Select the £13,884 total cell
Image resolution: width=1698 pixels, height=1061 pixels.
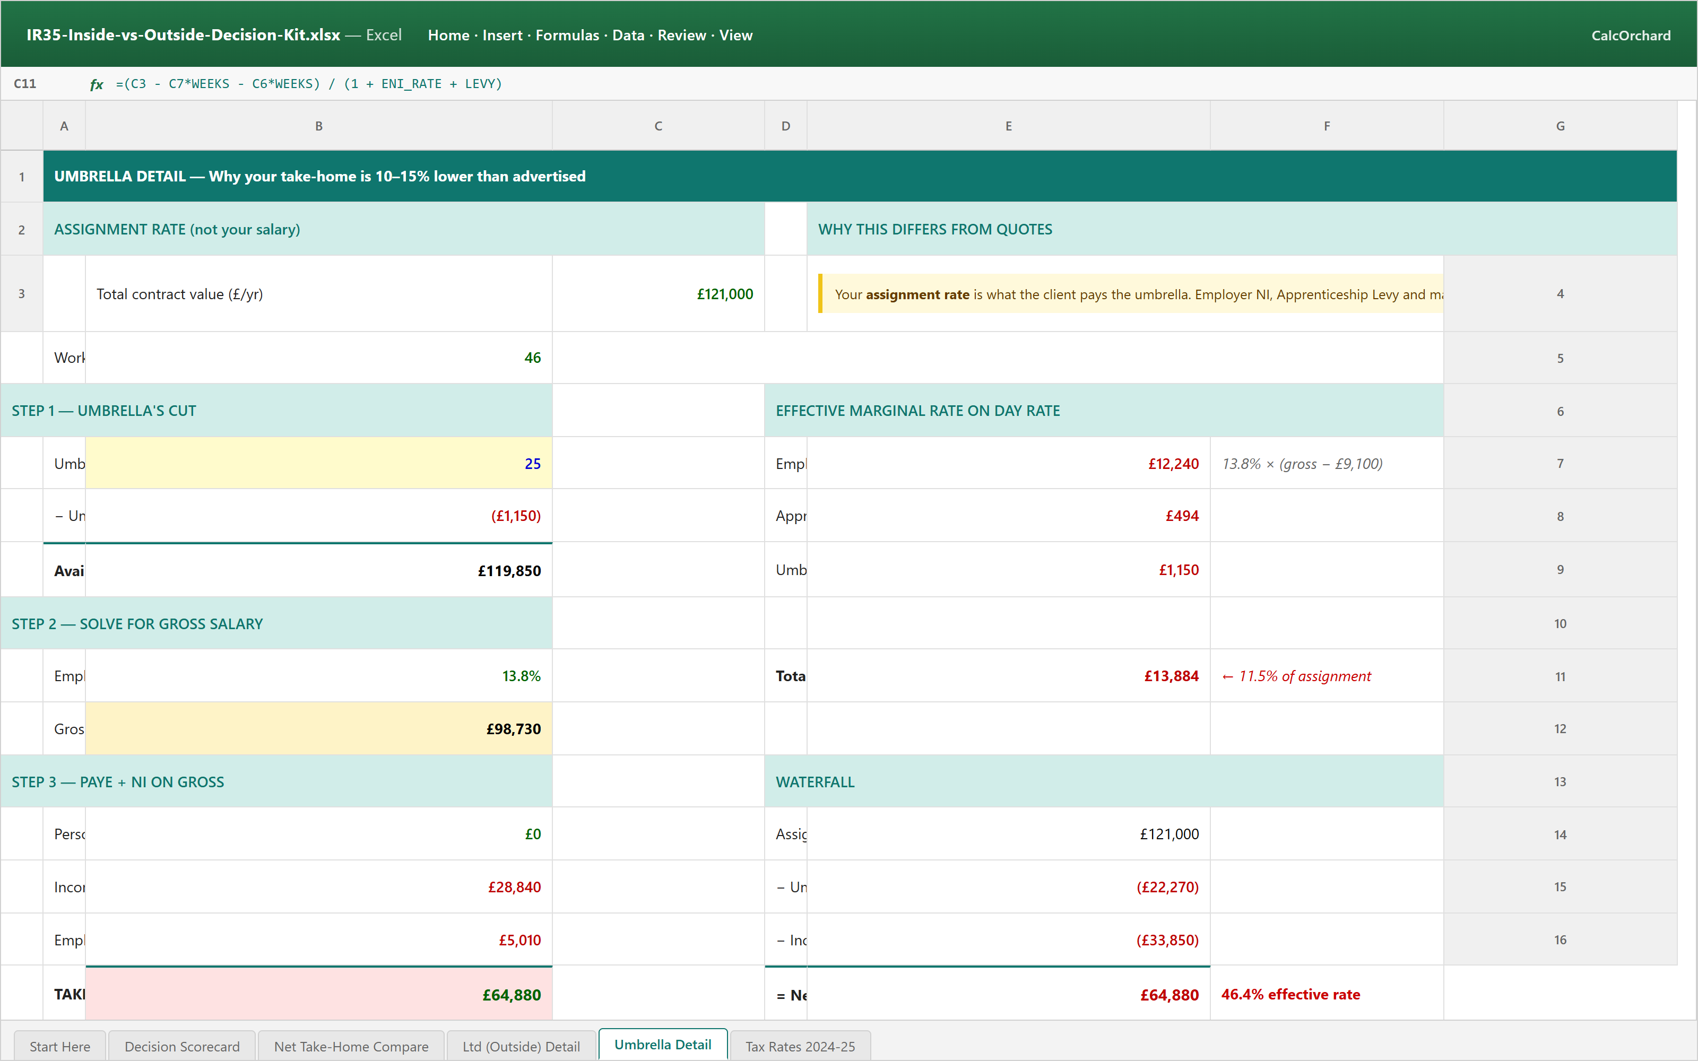coord(1008,676)
